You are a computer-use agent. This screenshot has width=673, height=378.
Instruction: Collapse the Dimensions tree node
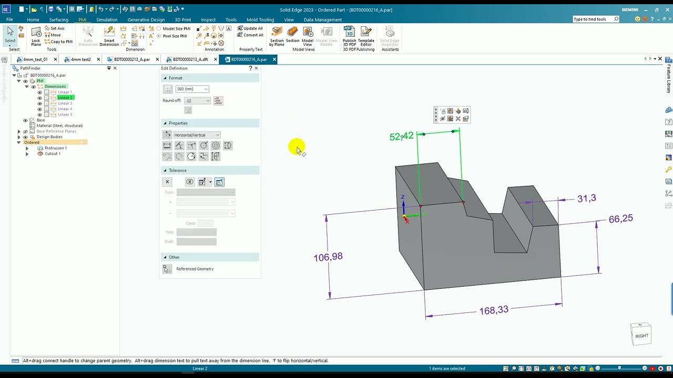(27, 87)
